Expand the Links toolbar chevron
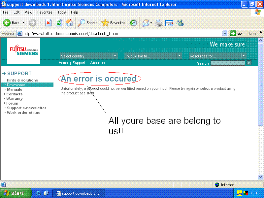This screenshot has width=264, height=198. click(261, 32)
